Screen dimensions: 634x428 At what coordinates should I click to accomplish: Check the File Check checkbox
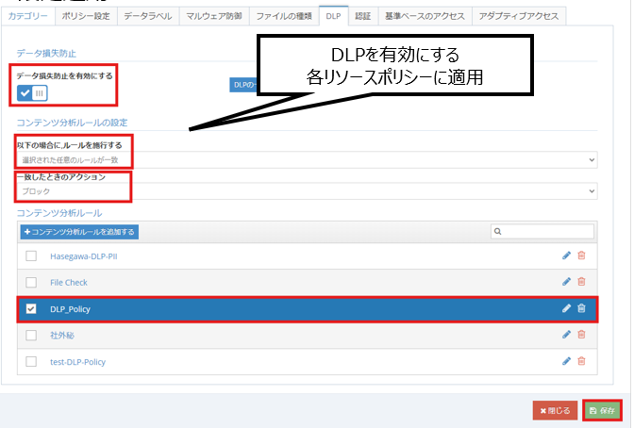coord(31,282)
